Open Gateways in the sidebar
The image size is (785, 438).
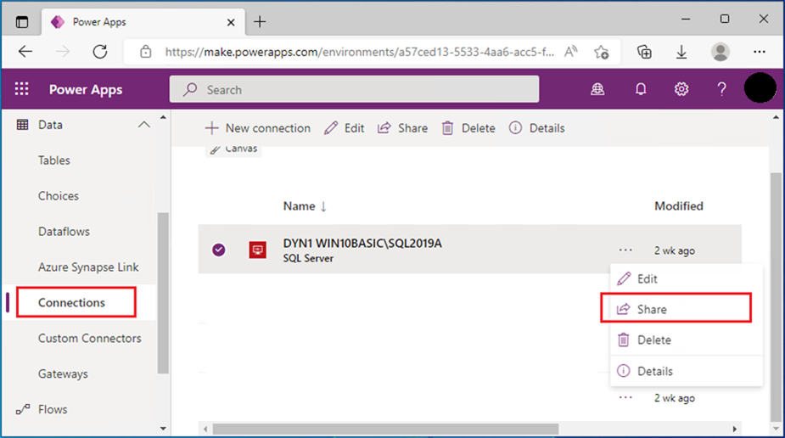click(x=63, y=373)
